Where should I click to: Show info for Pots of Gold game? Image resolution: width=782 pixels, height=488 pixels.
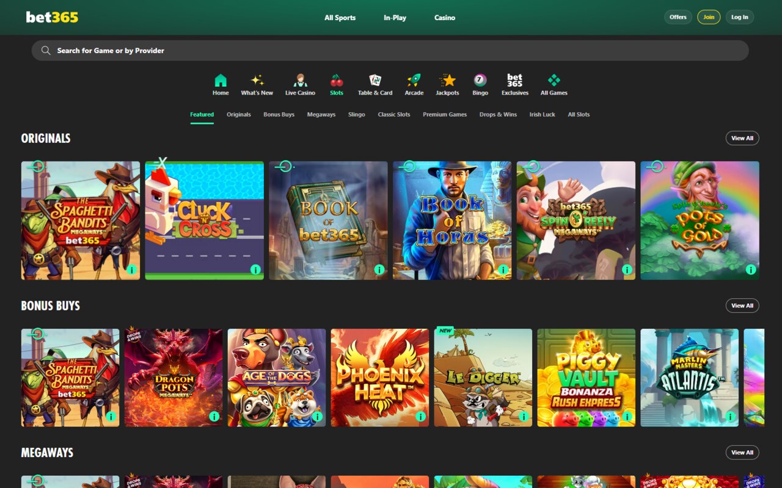click(x=751, y=270)
